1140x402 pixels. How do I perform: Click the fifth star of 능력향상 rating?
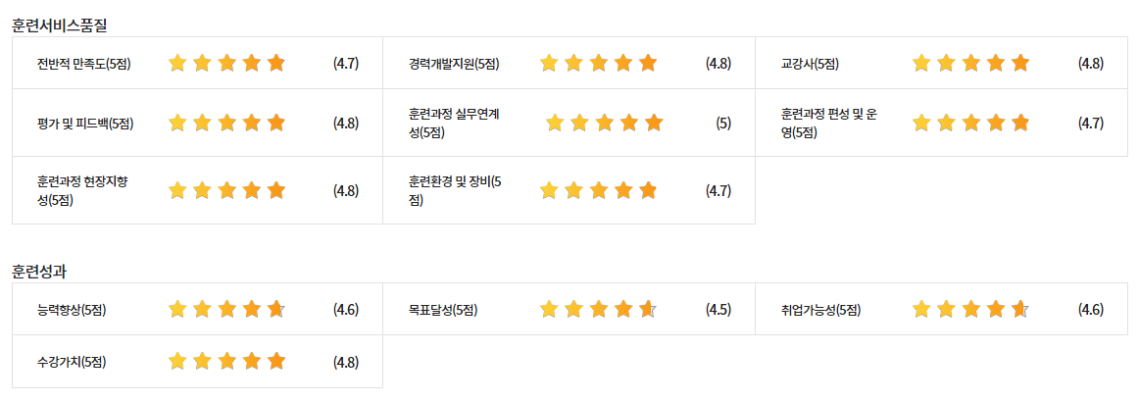pos(276,310)
